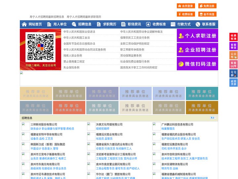Viewport: 238px width, 179px height.
Task: Open the 网站首页 menu item
Action: click(35, 24)
